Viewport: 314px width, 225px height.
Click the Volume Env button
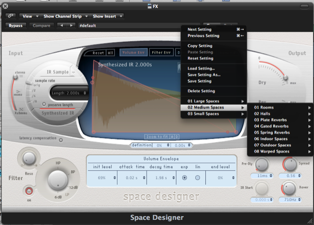coord(133,53)
